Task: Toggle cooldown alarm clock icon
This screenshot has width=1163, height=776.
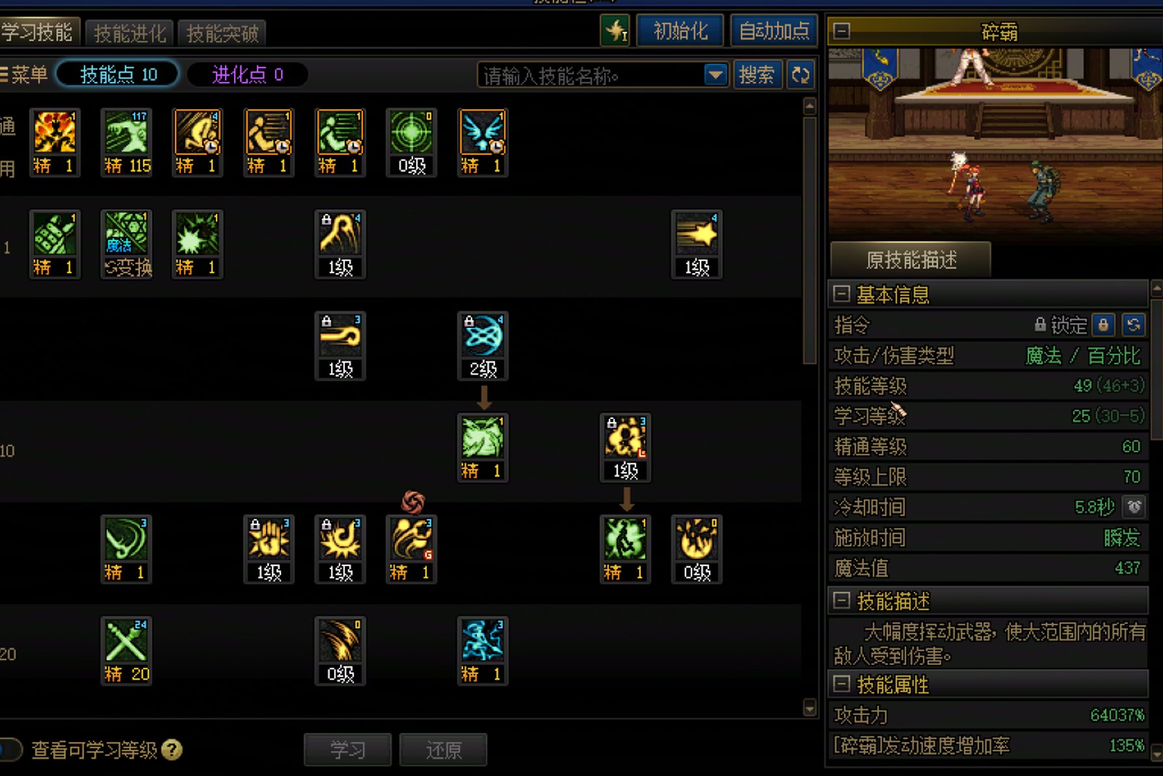Action: 1134,507
